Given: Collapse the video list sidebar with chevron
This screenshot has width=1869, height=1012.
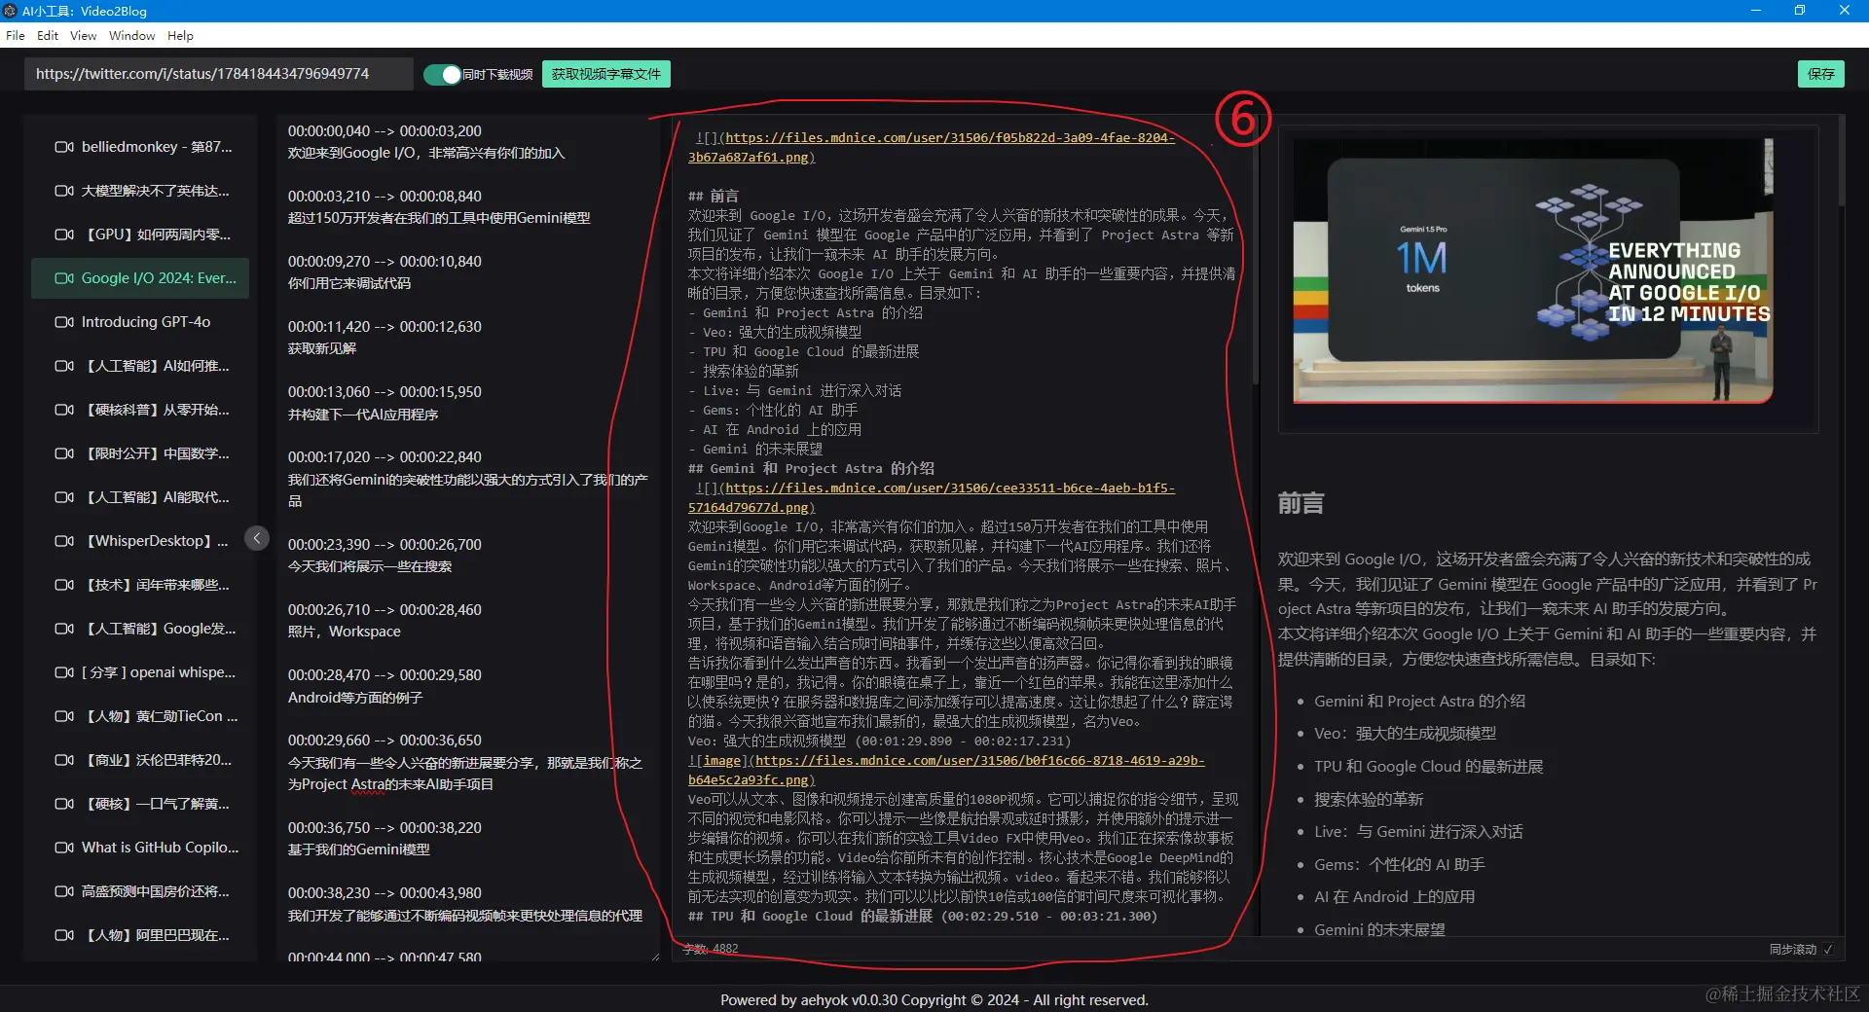Looking at the screenshot, I should (x=257, y=538).
